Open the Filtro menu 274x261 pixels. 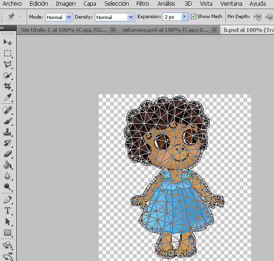coord(142,4)
